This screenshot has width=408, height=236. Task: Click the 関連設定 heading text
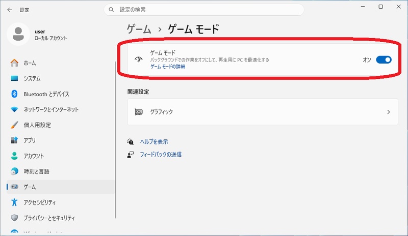point(138,92)
